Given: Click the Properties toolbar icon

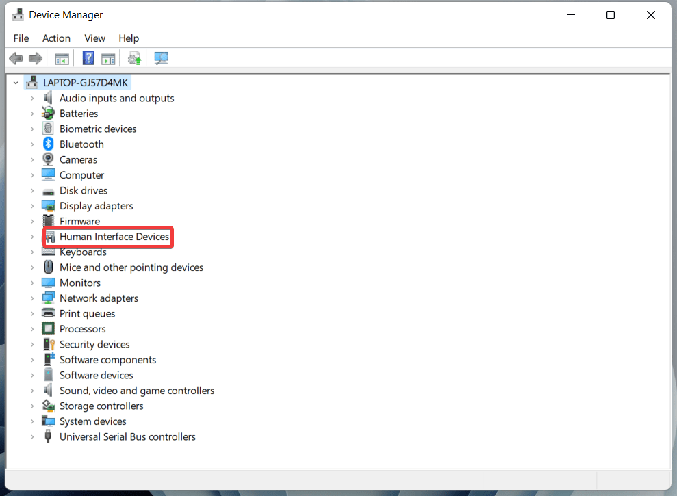Looking at the screenshot, I should click(x=108, y=58).
